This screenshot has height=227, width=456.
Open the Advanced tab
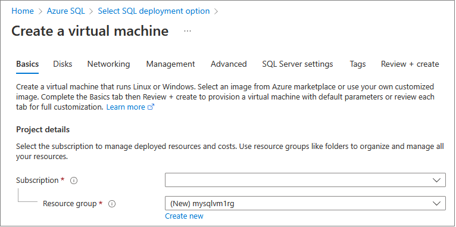point(229,64)
